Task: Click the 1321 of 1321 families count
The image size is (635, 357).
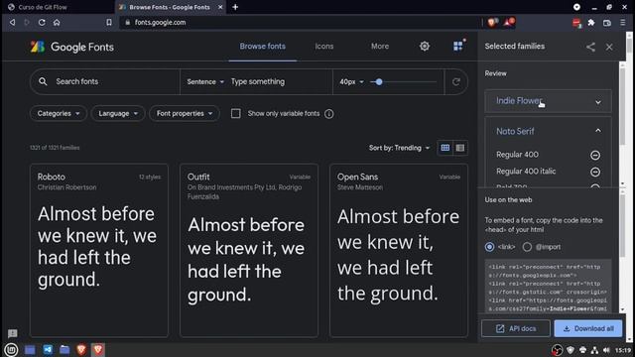Action: (55, 148)
